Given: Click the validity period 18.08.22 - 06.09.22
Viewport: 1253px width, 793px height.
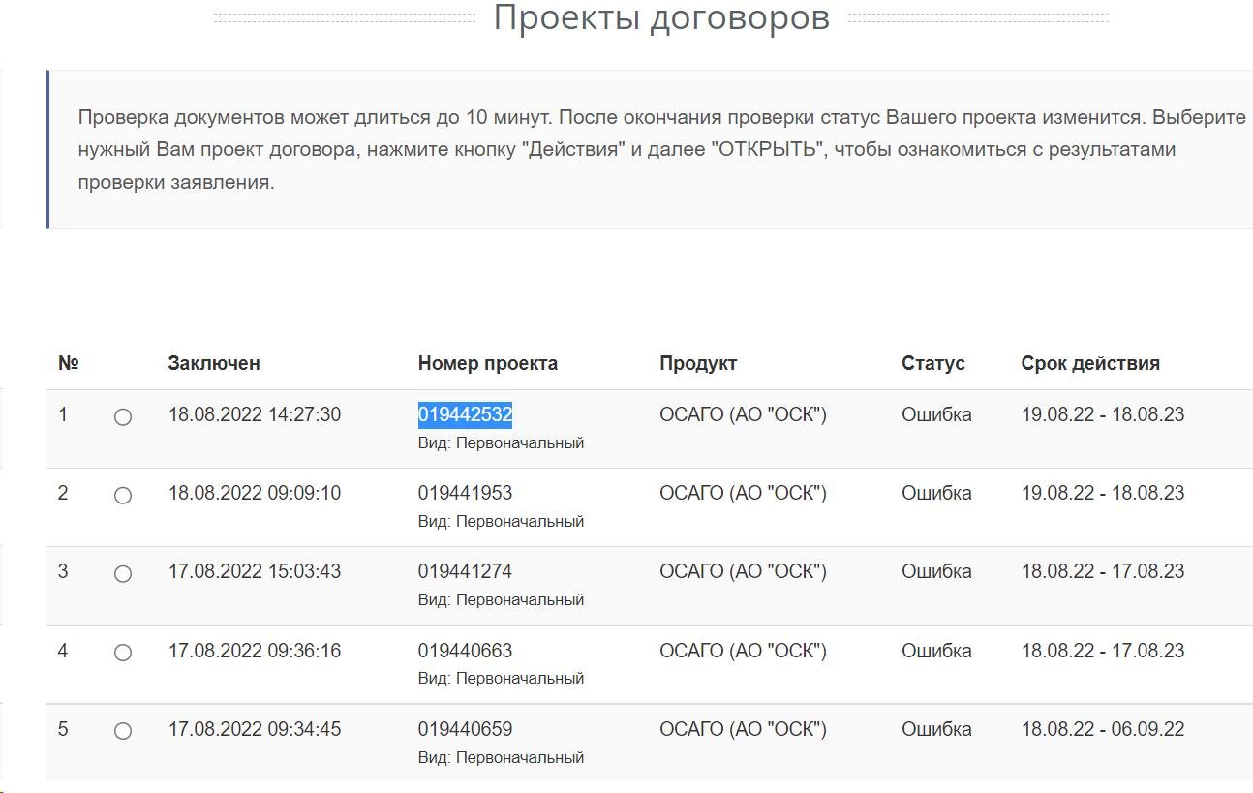Looking at the screenshot, I should click(1102, 729).
